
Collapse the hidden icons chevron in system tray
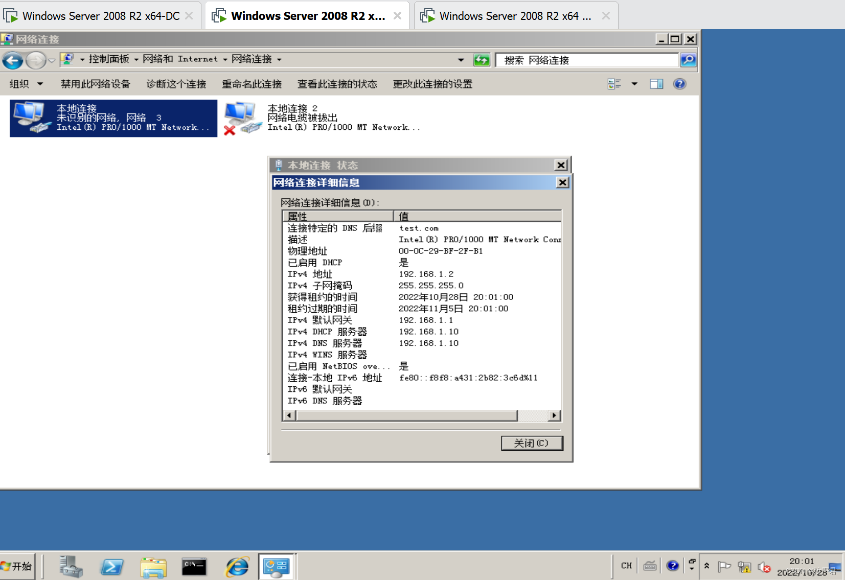[x=707, y=566]
